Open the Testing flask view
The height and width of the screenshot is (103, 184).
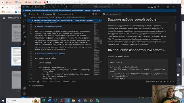pos(24,43)
